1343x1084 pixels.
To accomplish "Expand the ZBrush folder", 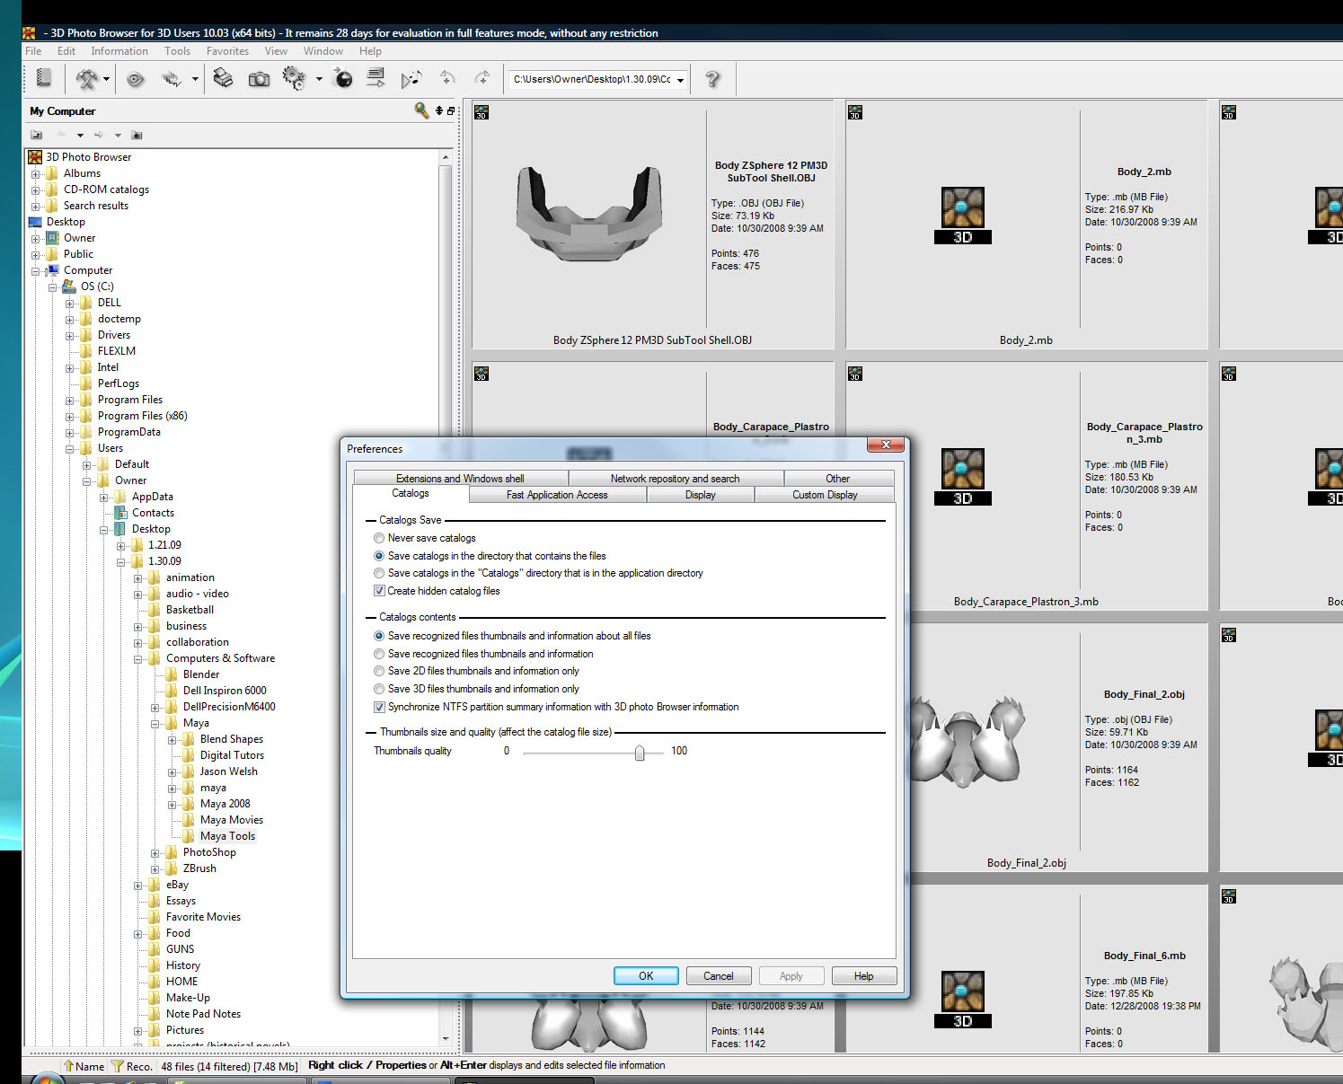I will tap(155, 868).
